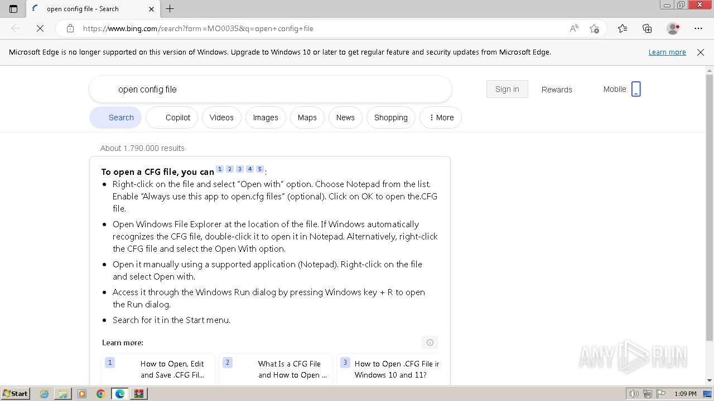714x401 pixels.
Task: Click 'About 1.790.000 results' text
Action: pyautogui.click(x=142, y=148)
